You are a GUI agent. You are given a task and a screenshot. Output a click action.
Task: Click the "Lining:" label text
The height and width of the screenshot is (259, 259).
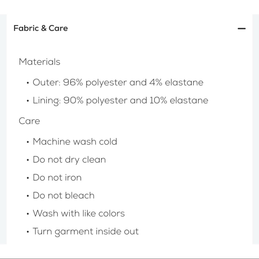click(47, 100)
